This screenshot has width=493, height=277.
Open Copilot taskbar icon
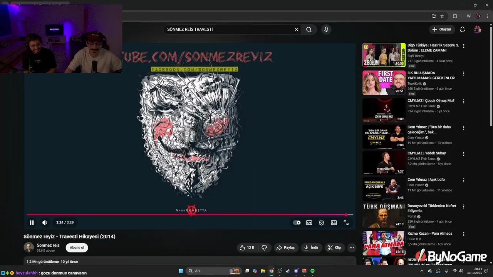(x=255, y=271)
